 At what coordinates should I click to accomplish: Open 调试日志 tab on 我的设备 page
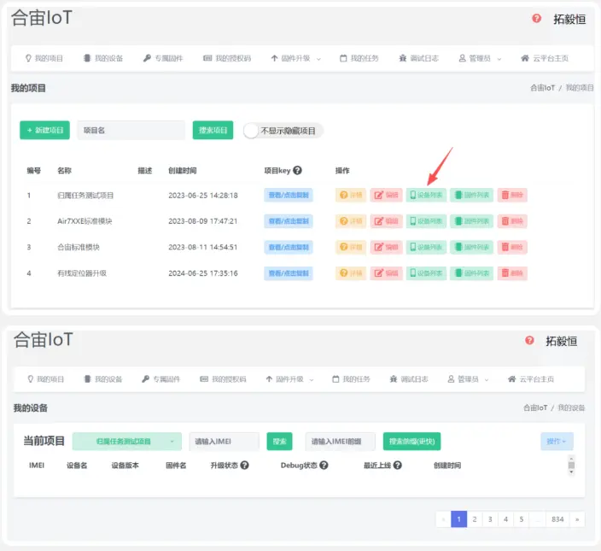pos(409,379)
